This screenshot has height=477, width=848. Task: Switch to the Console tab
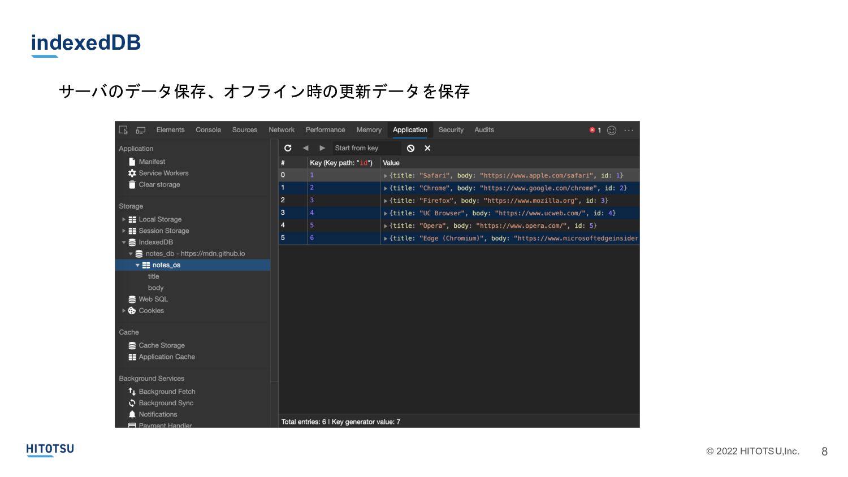208,130
